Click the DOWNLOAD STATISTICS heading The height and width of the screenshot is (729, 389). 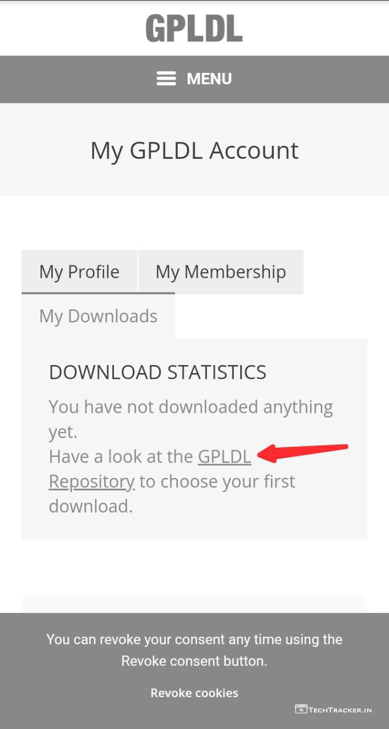(x=158, y=372)
